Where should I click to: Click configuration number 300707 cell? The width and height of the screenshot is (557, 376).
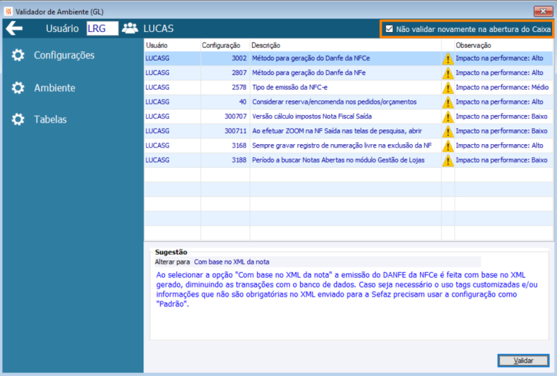(225, 116)
